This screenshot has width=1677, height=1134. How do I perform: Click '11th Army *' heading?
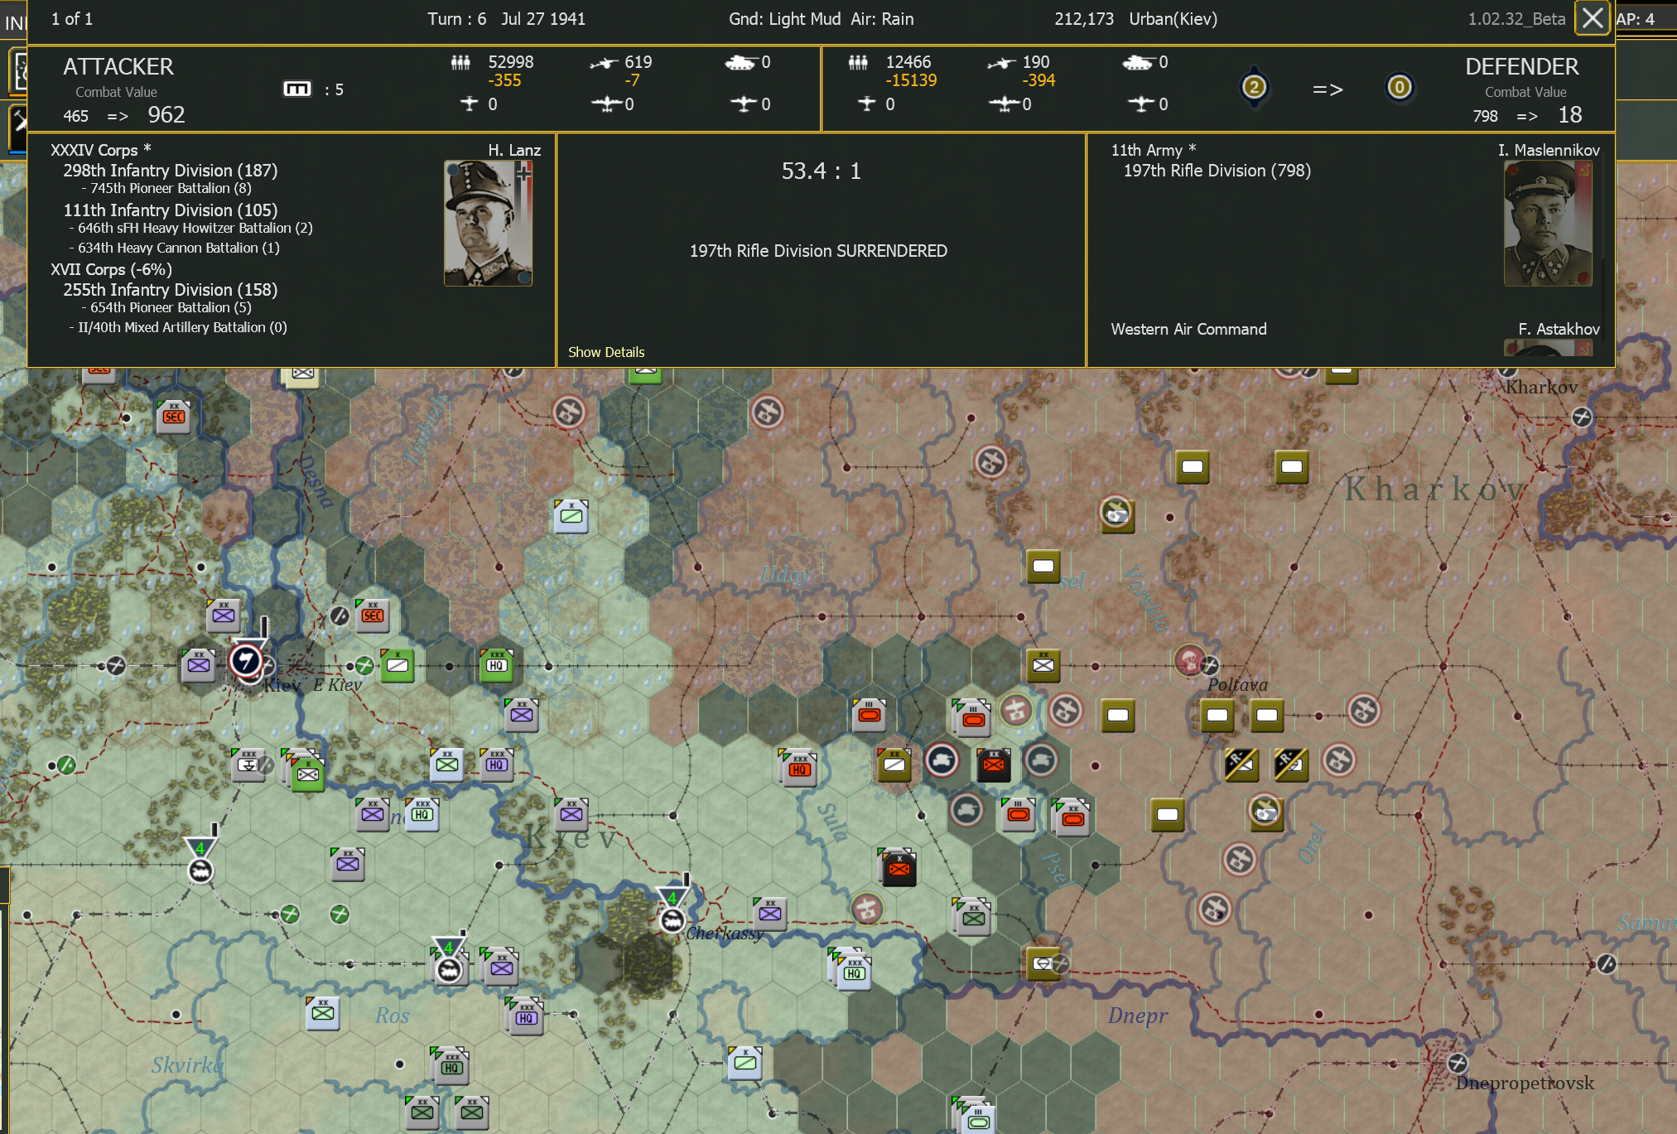click(x=1154, y=150)
